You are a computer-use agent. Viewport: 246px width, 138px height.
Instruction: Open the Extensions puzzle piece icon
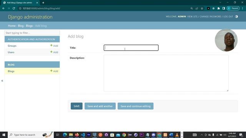click(x=219, y=8)
